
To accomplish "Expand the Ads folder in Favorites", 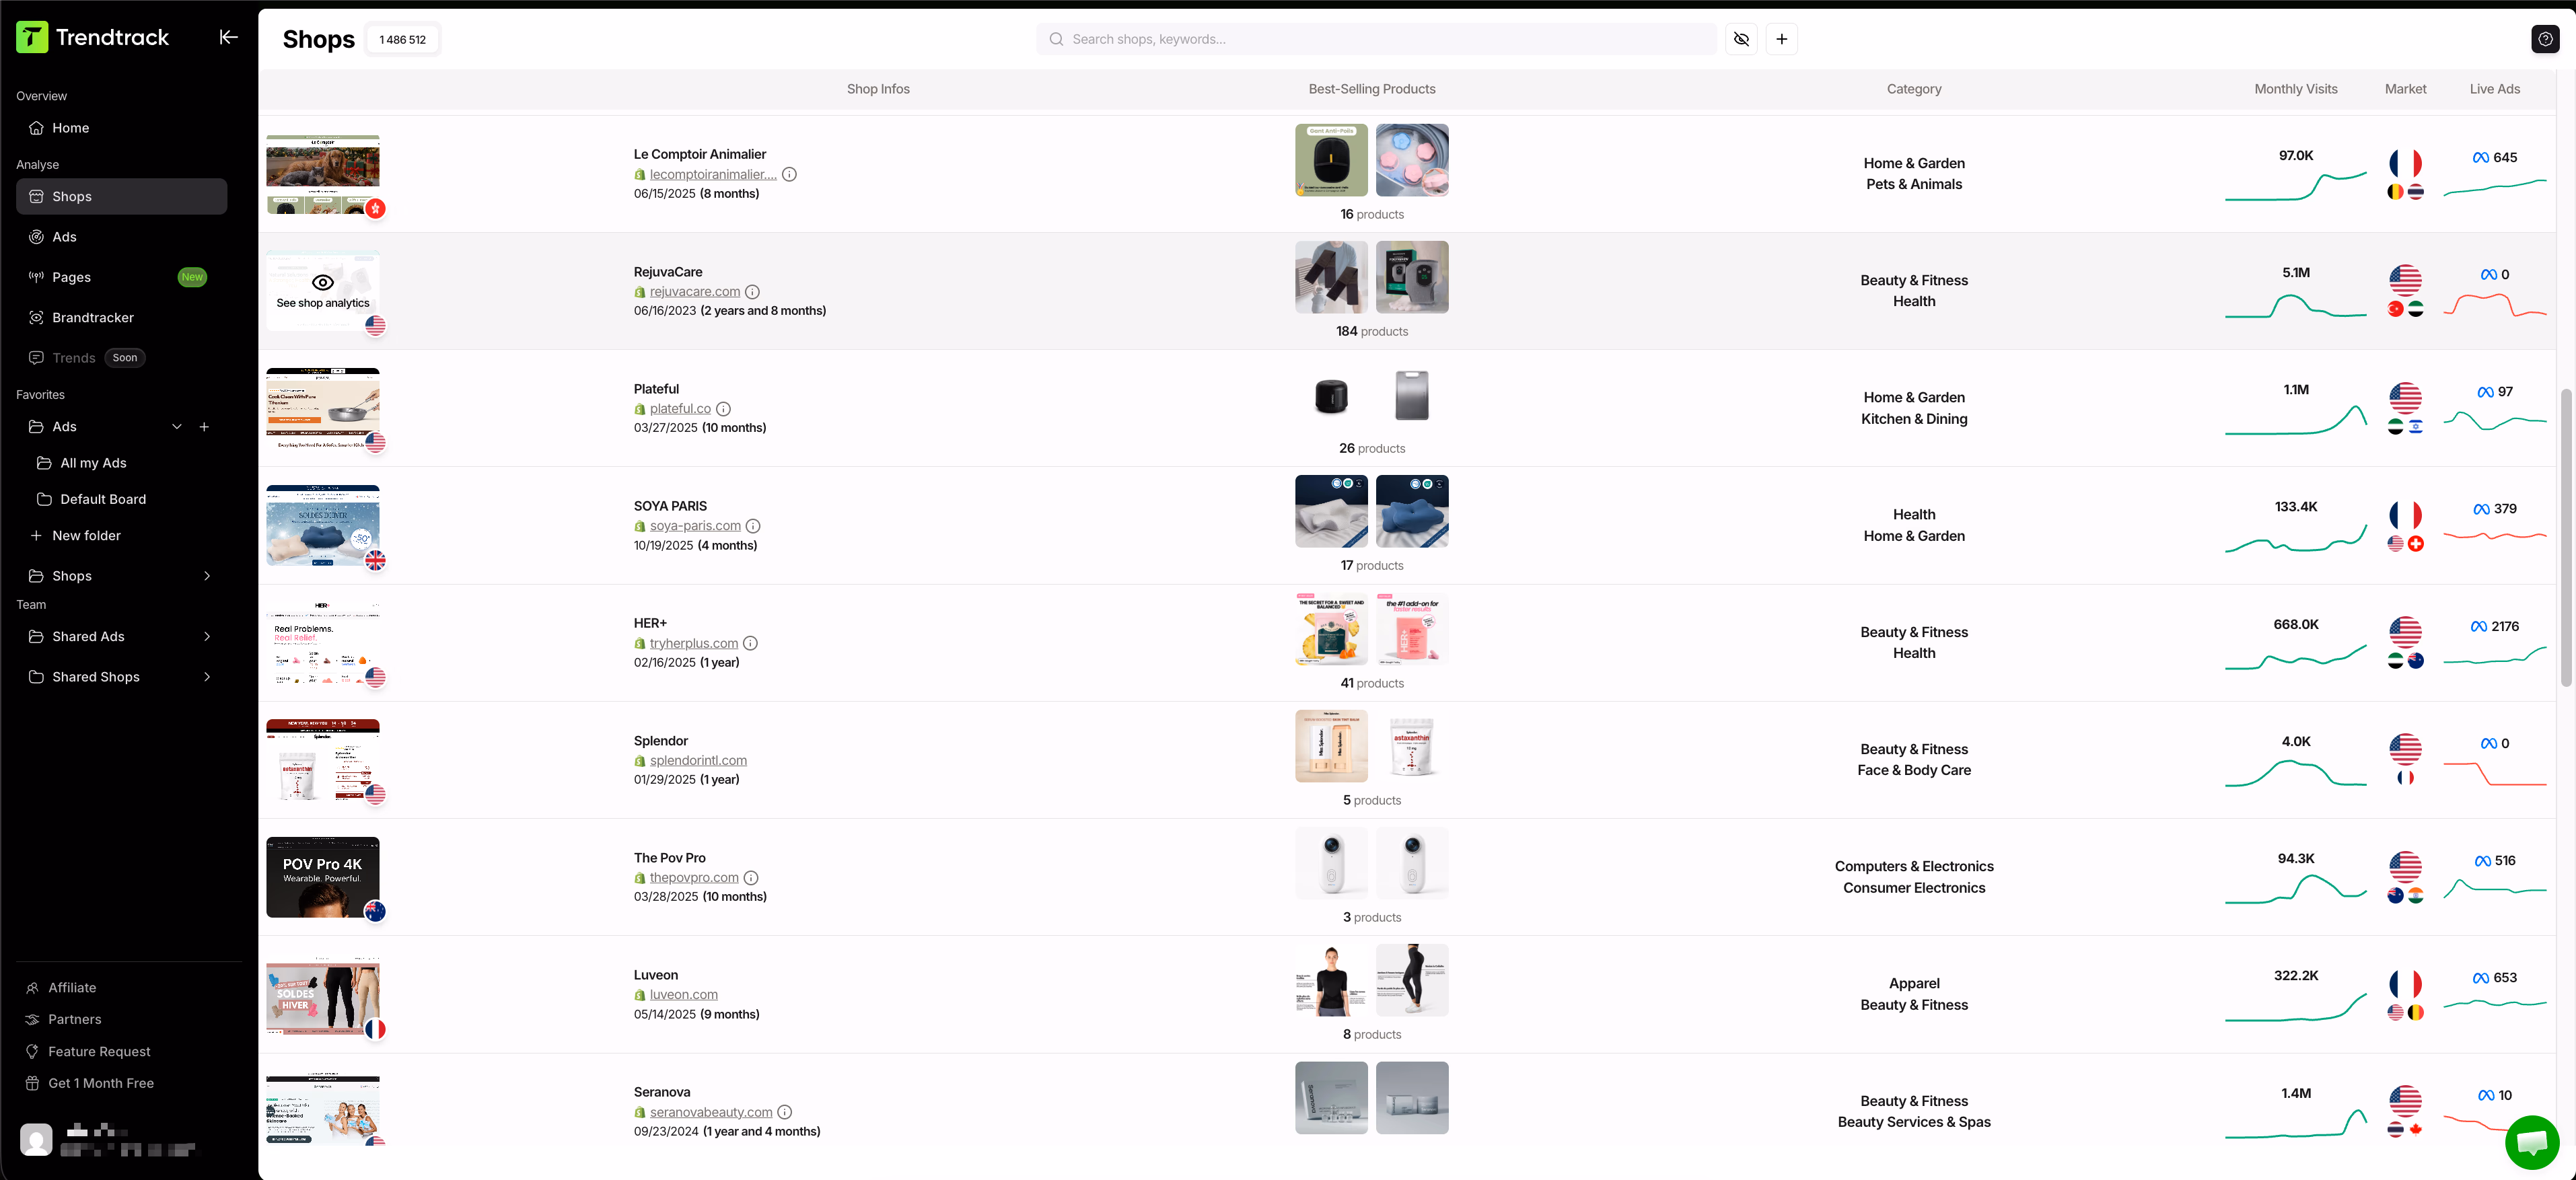I will 177,426.
